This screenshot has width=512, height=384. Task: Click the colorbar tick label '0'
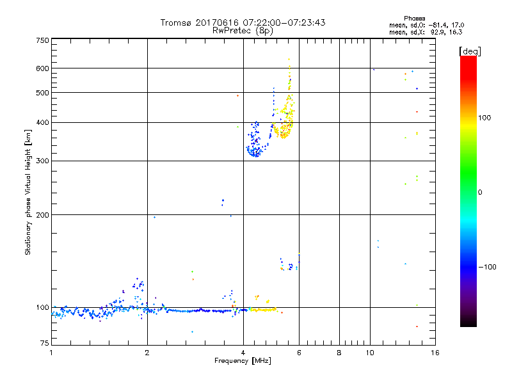[480, 193]
